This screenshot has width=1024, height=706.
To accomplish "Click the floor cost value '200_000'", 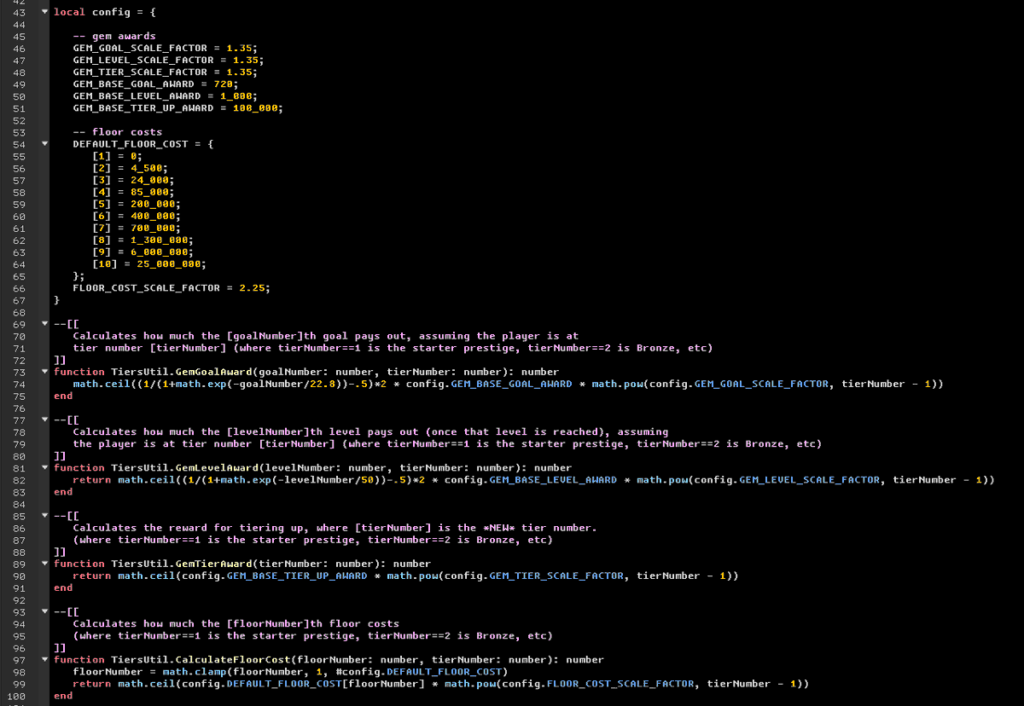I will [x=153, y=204].
